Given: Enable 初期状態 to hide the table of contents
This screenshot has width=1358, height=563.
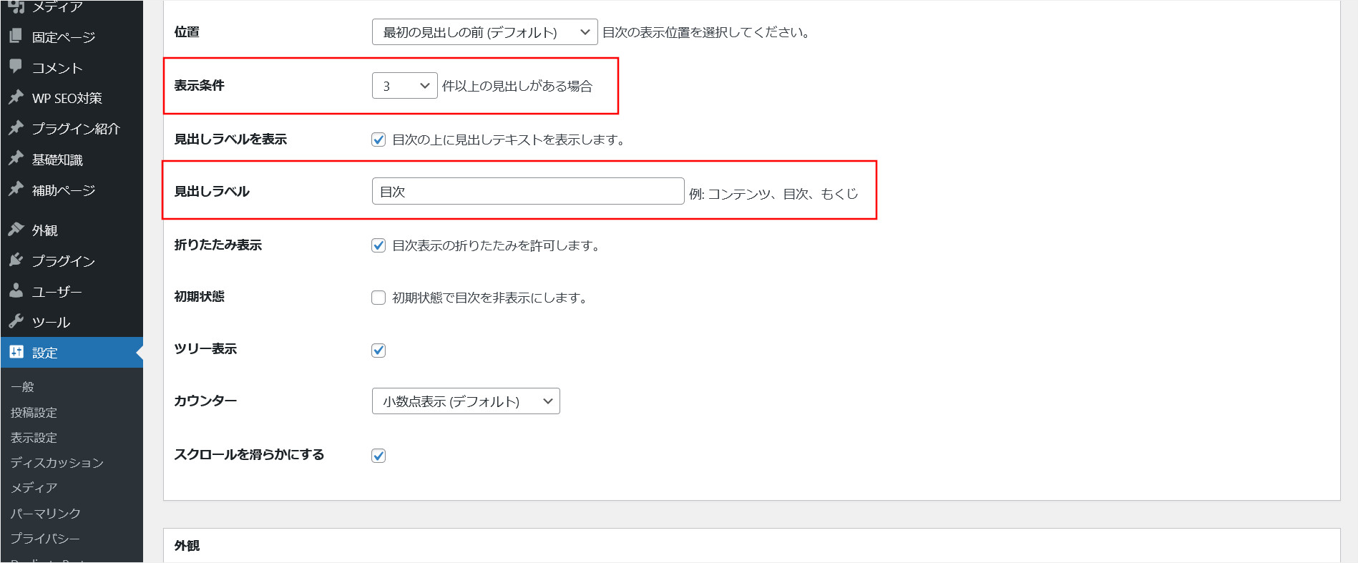Looking at the screenshot, I should pyautogui.click(x=378, y=298).
